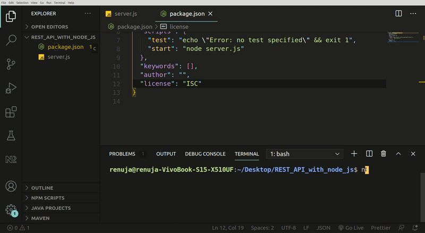Split the terminal panel
This screenshot has height=233, width=425.
point(369,154)
